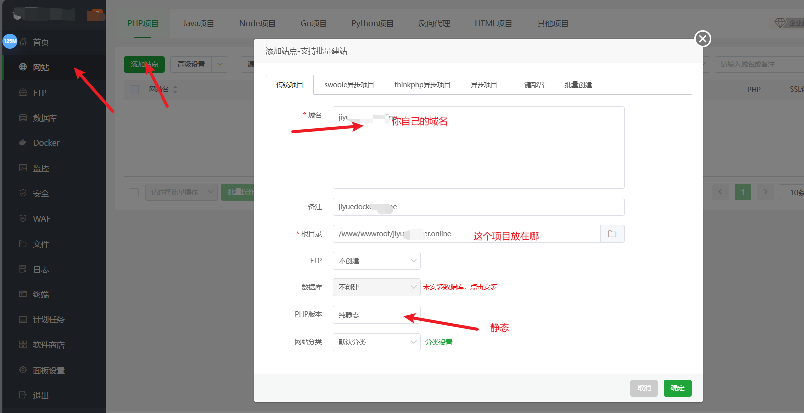Open the 请选择批量操作 dropdown
804x413 pixels.
point(181,192)
